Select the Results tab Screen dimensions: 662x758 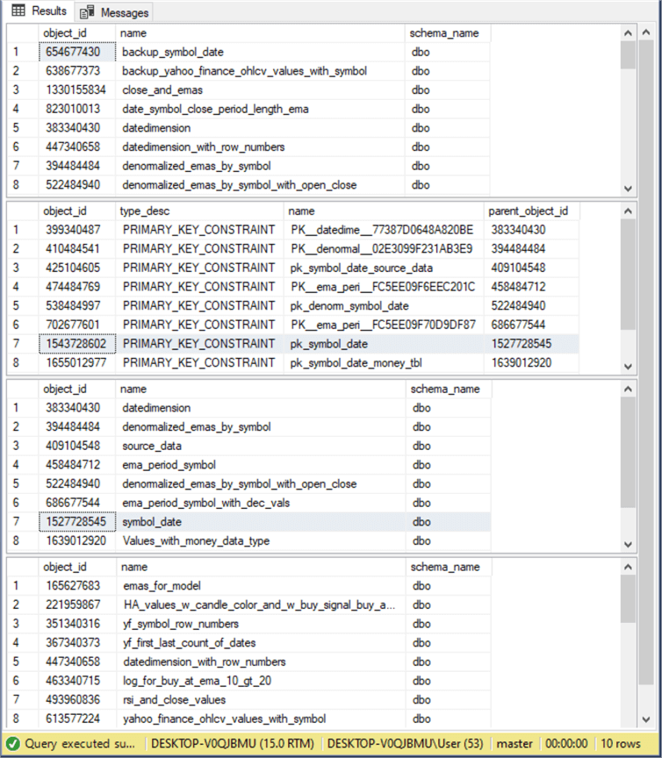pos(39,11)
